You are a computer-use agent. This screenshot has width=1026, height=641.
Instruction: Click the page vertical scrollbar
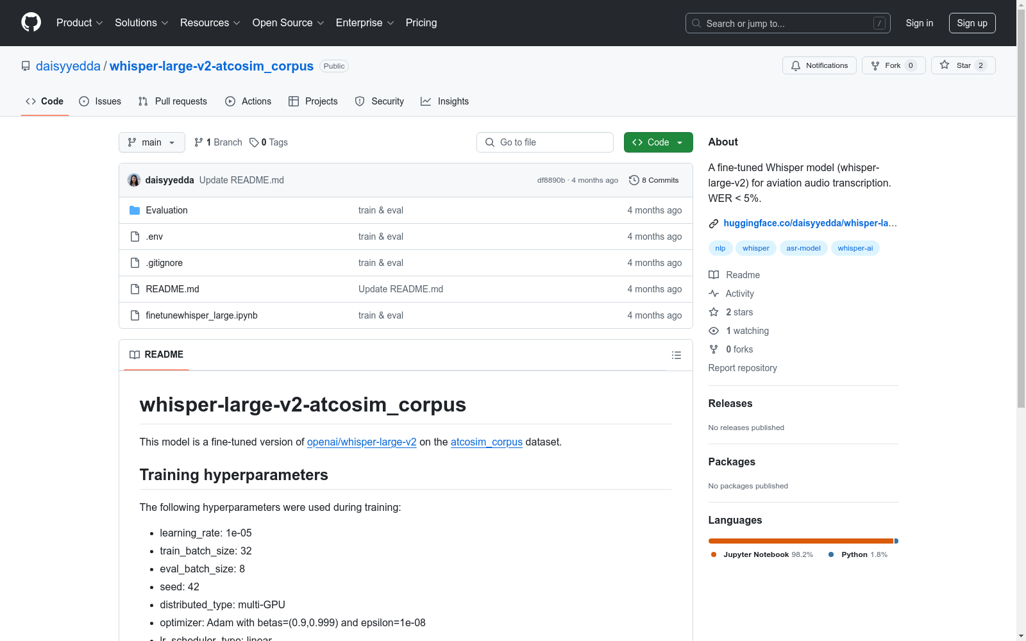[x=1021, y=320]
